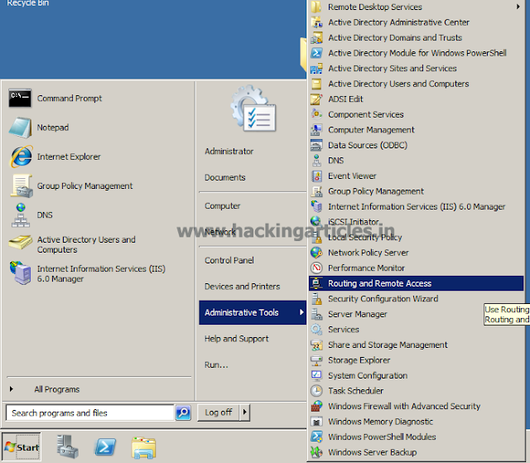Open Notepad from pinned programs
Screen dimensions: 530x463
(x=53, y=128)
